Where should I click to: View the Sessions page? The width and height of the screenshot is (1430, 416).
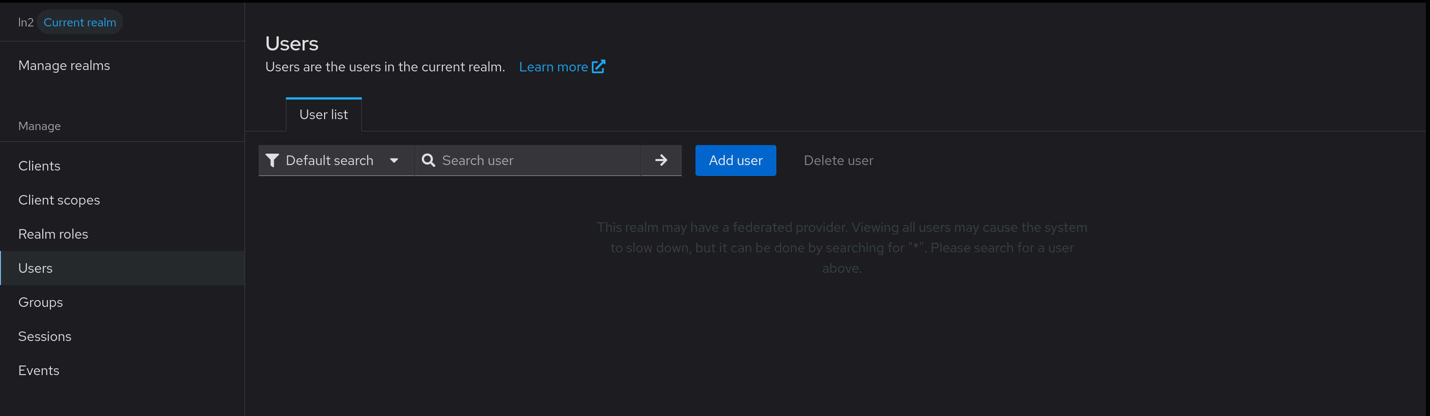[x=45, y=336]
